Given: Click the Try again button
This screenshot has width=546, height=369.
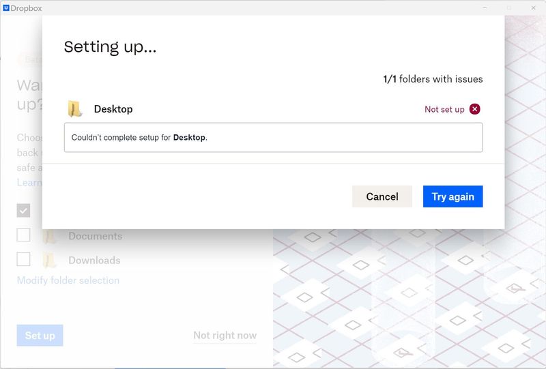Looking at the screenshot, I should [x=452, y=196].
